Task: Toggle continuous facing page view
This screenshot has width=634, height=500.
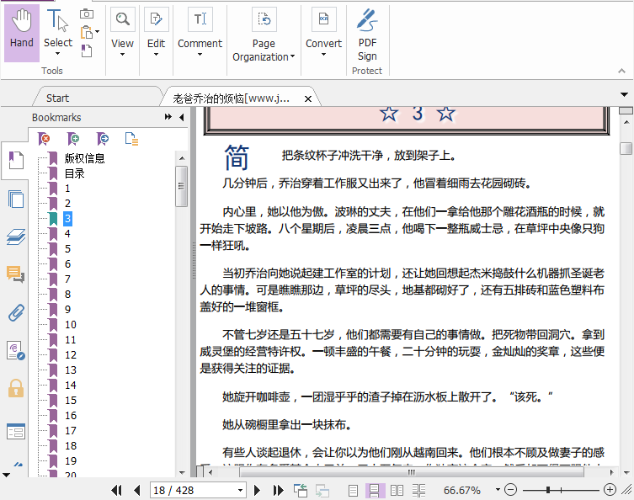Action: click(x=419, y=490)
